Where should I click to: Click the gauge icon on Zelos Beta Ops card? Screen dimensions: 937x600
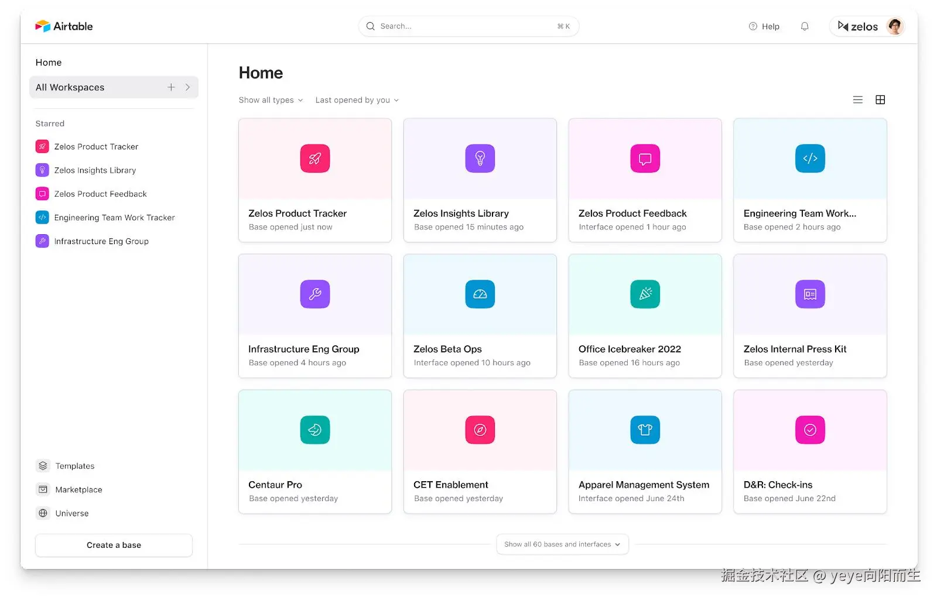480,294
